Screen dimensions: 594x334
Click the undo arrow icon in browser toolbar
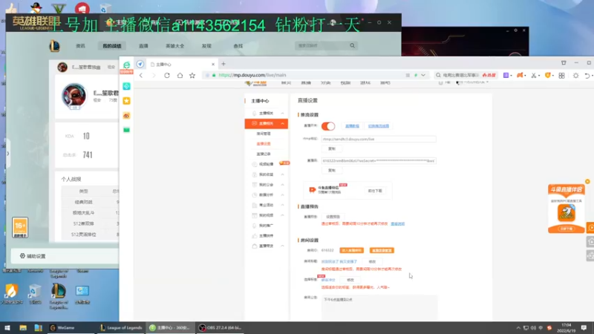(x=587, y=76)
